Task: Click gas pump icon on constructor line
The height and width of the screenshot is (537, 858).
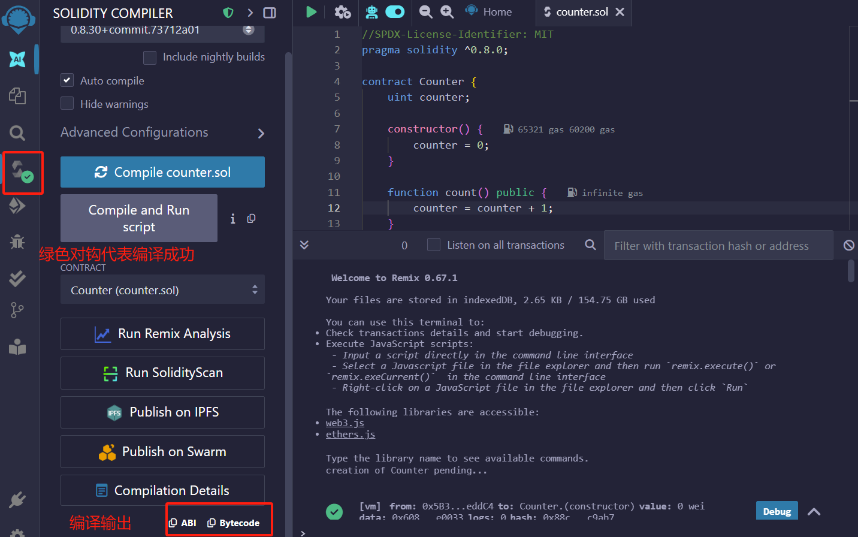Action: [508, 129]
